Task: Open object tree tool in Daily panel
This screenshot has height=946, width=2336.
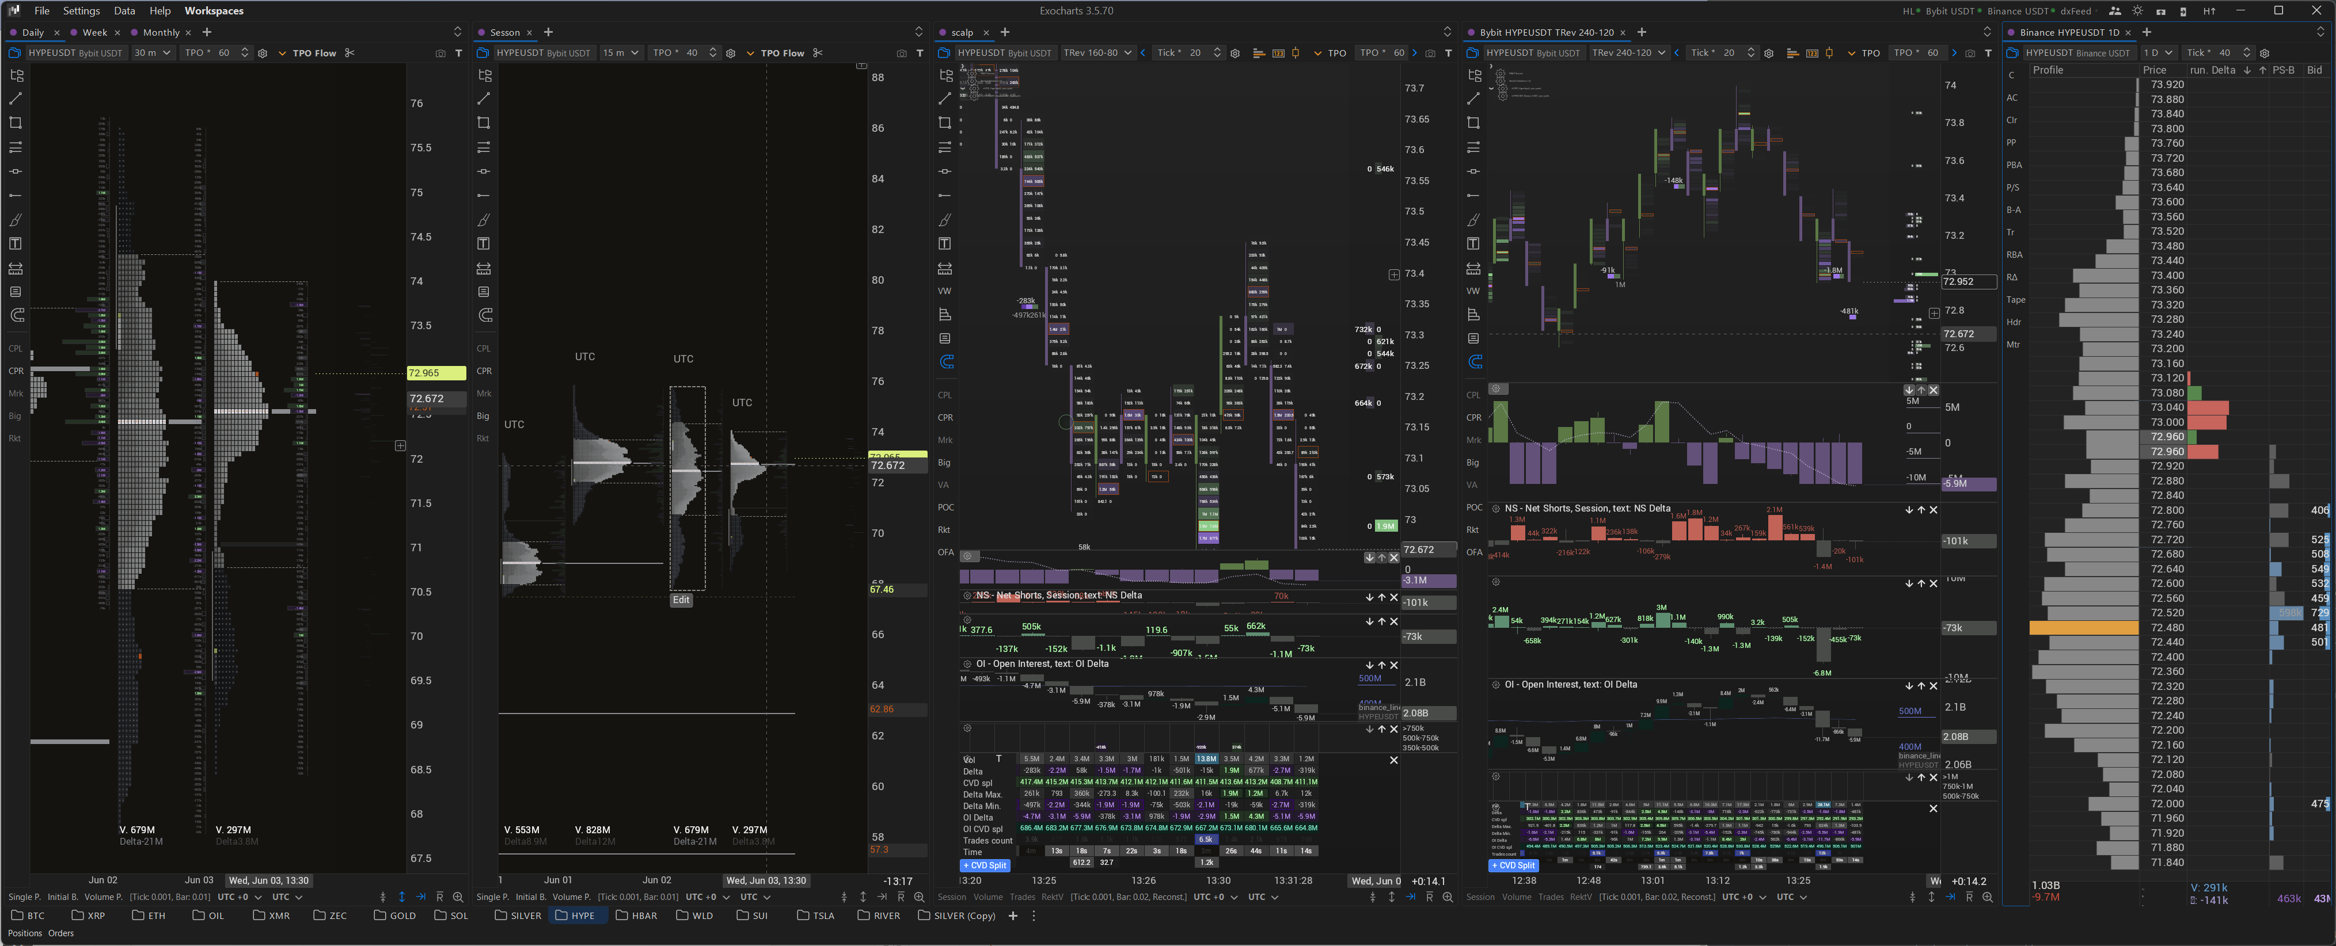Action: 16,75
